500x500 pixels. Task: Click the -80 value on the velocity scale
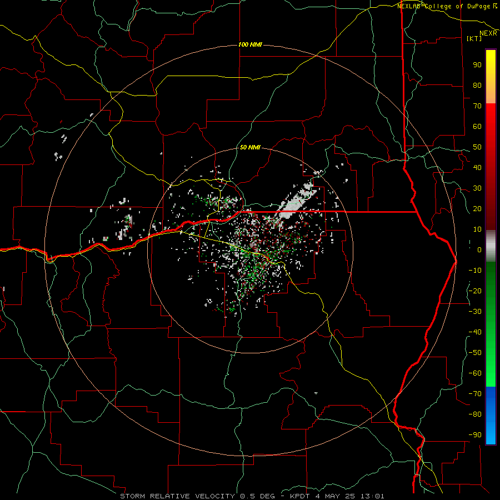475,414
